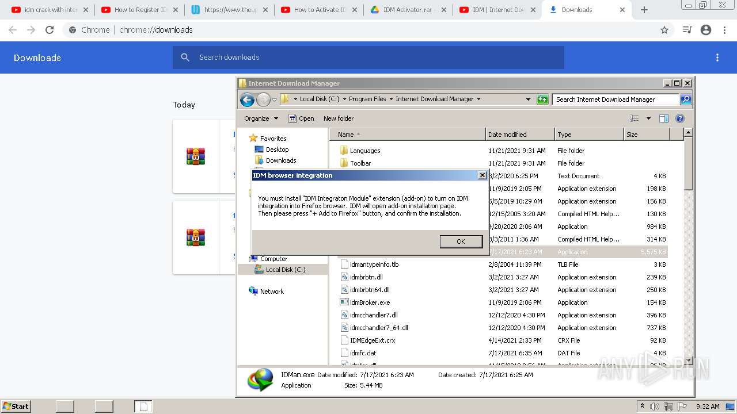The width and height of the screenshot is (737, 414).
Task: Click New folder in Explorer toolbar
Action: 339,118
